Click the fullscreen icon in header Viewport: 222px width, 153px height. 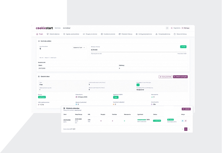(167, 28)
